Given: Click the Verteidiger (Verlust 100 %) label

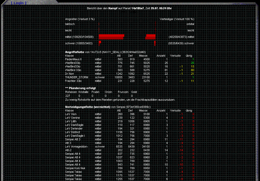Looking at the screenshot, I should point(177,19).
